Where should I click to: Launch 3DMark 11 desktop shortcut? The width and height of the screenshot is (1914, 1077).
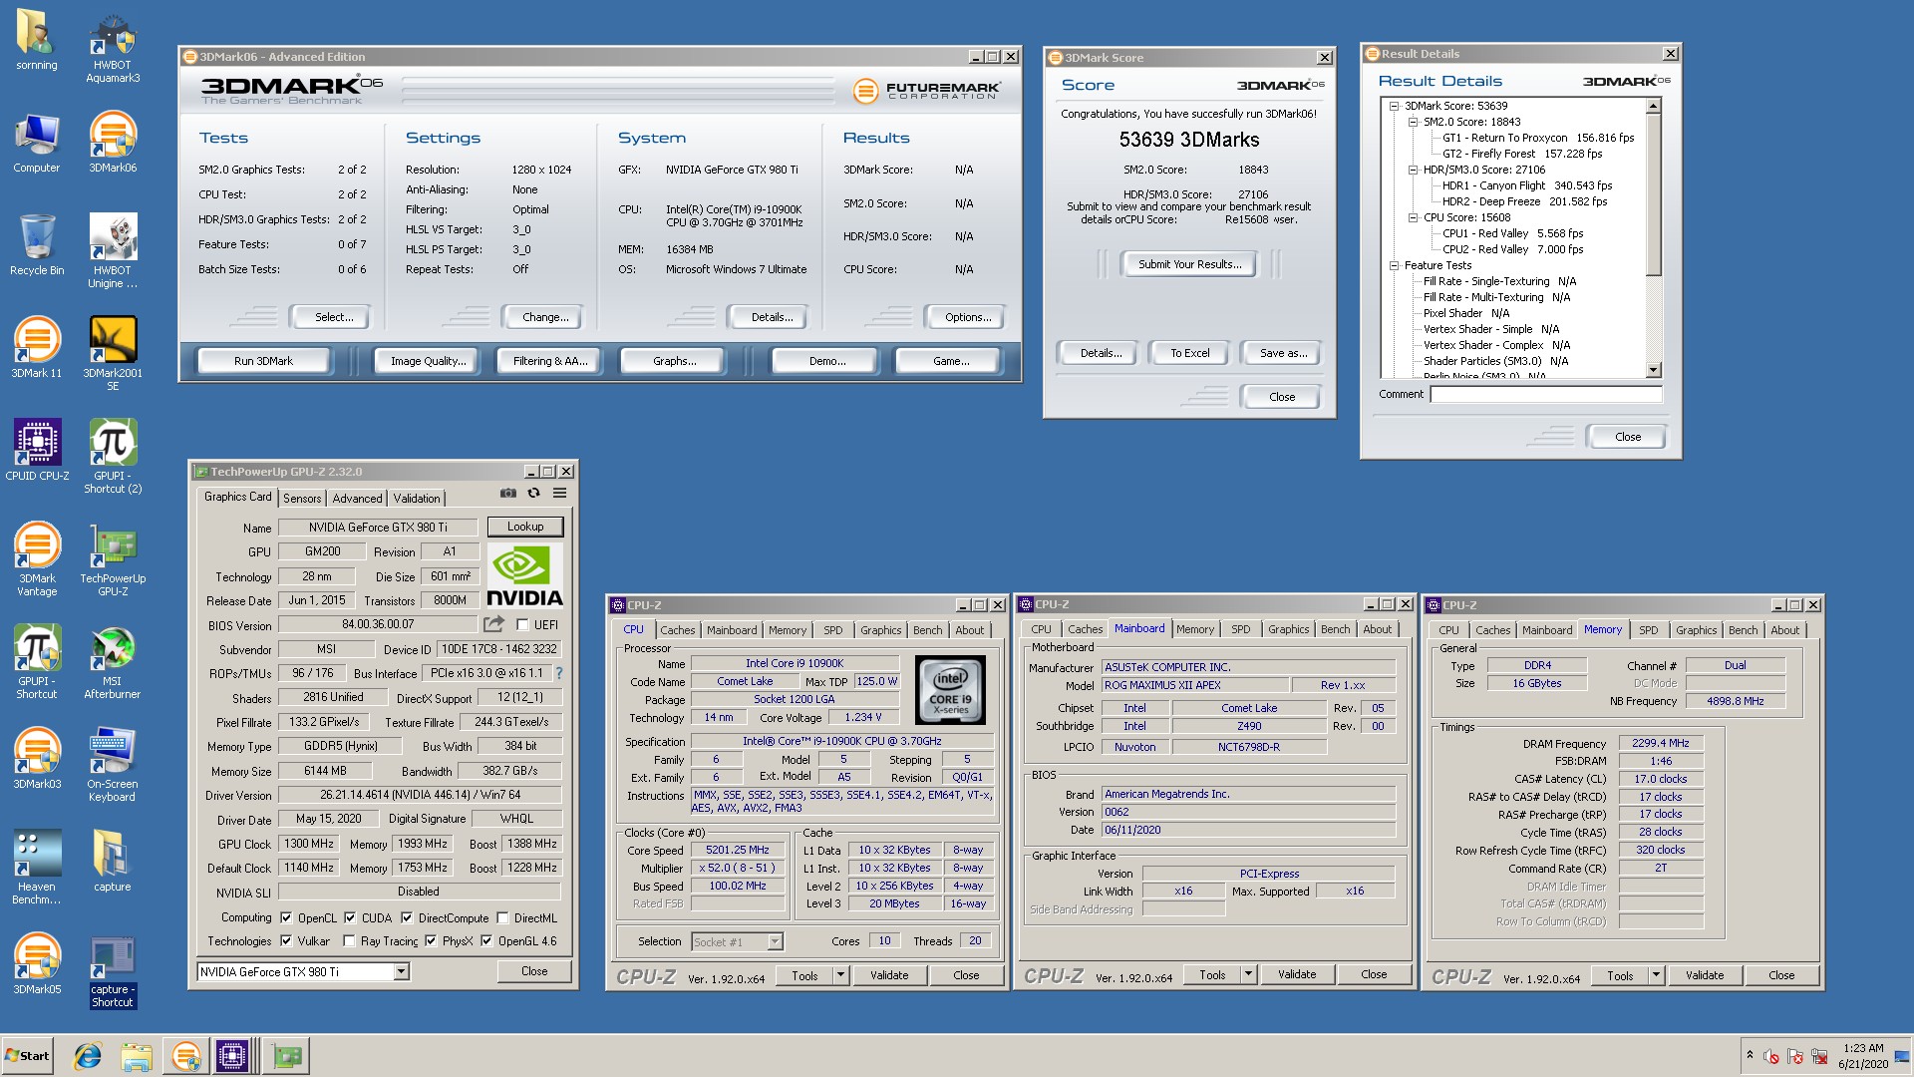[x=36, y=348]
